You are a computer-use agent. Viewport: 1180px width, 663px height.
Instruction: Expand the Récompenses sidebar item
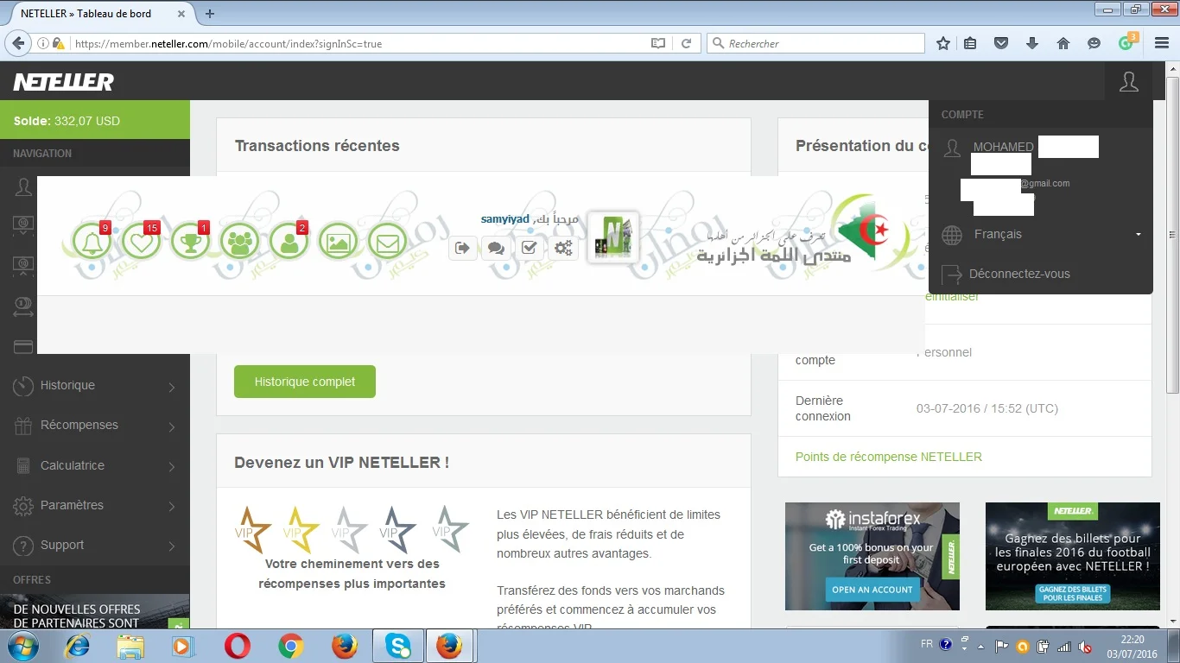point(95,426)
